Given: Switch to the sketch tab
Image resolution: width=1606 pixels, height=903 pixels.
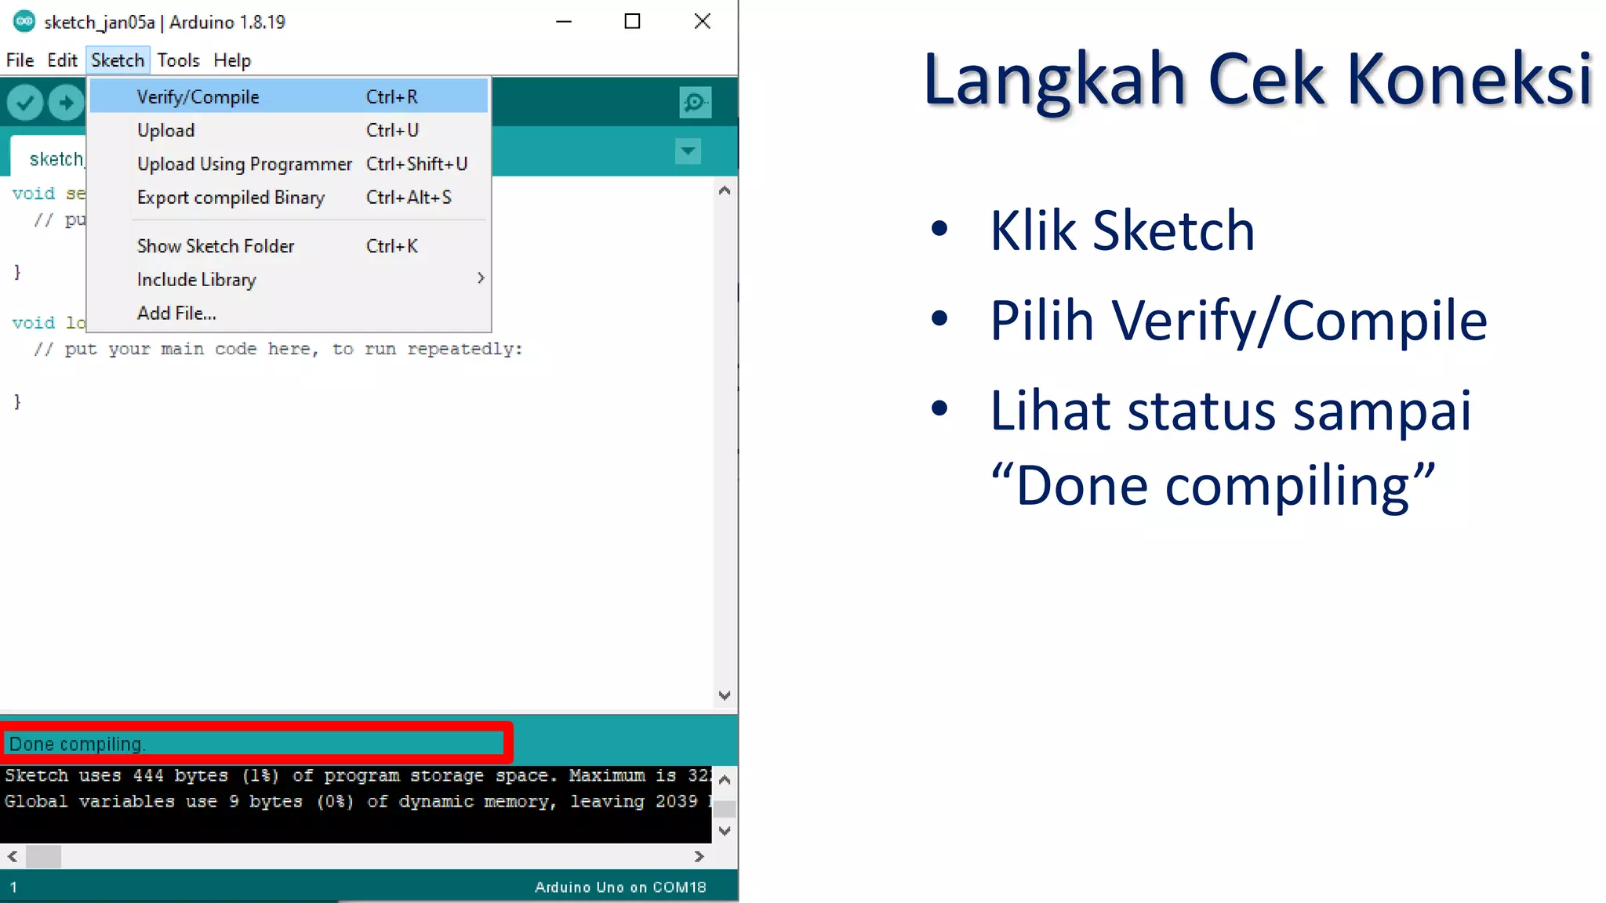Looking at the screenshot, I should click(x=49, y=158).
